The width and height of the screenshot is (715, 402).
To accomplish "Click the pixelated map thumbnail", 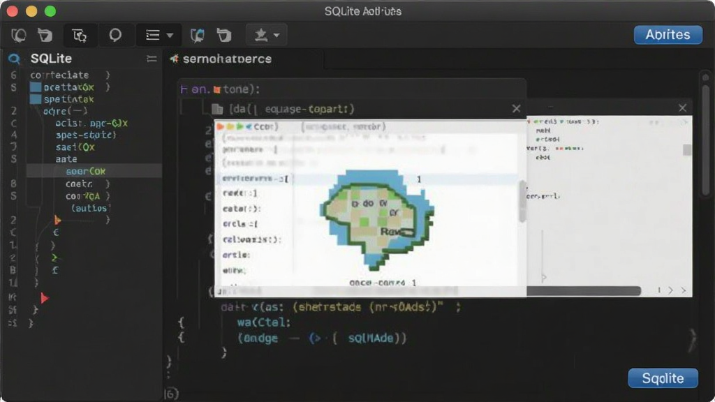I will pyautogui.click(x=377, y=219).
